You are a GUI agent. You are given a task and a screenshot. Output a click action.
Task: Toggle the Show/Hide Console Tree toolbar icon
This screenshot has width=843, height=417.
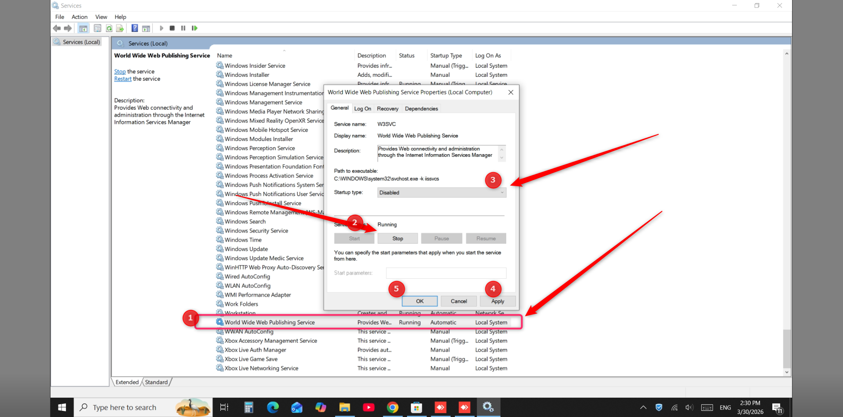(x=83, y=29)
